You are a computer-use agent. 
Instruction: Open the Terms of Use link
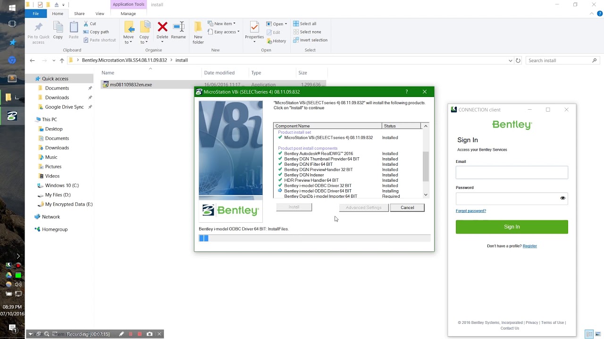coord(553,323)
